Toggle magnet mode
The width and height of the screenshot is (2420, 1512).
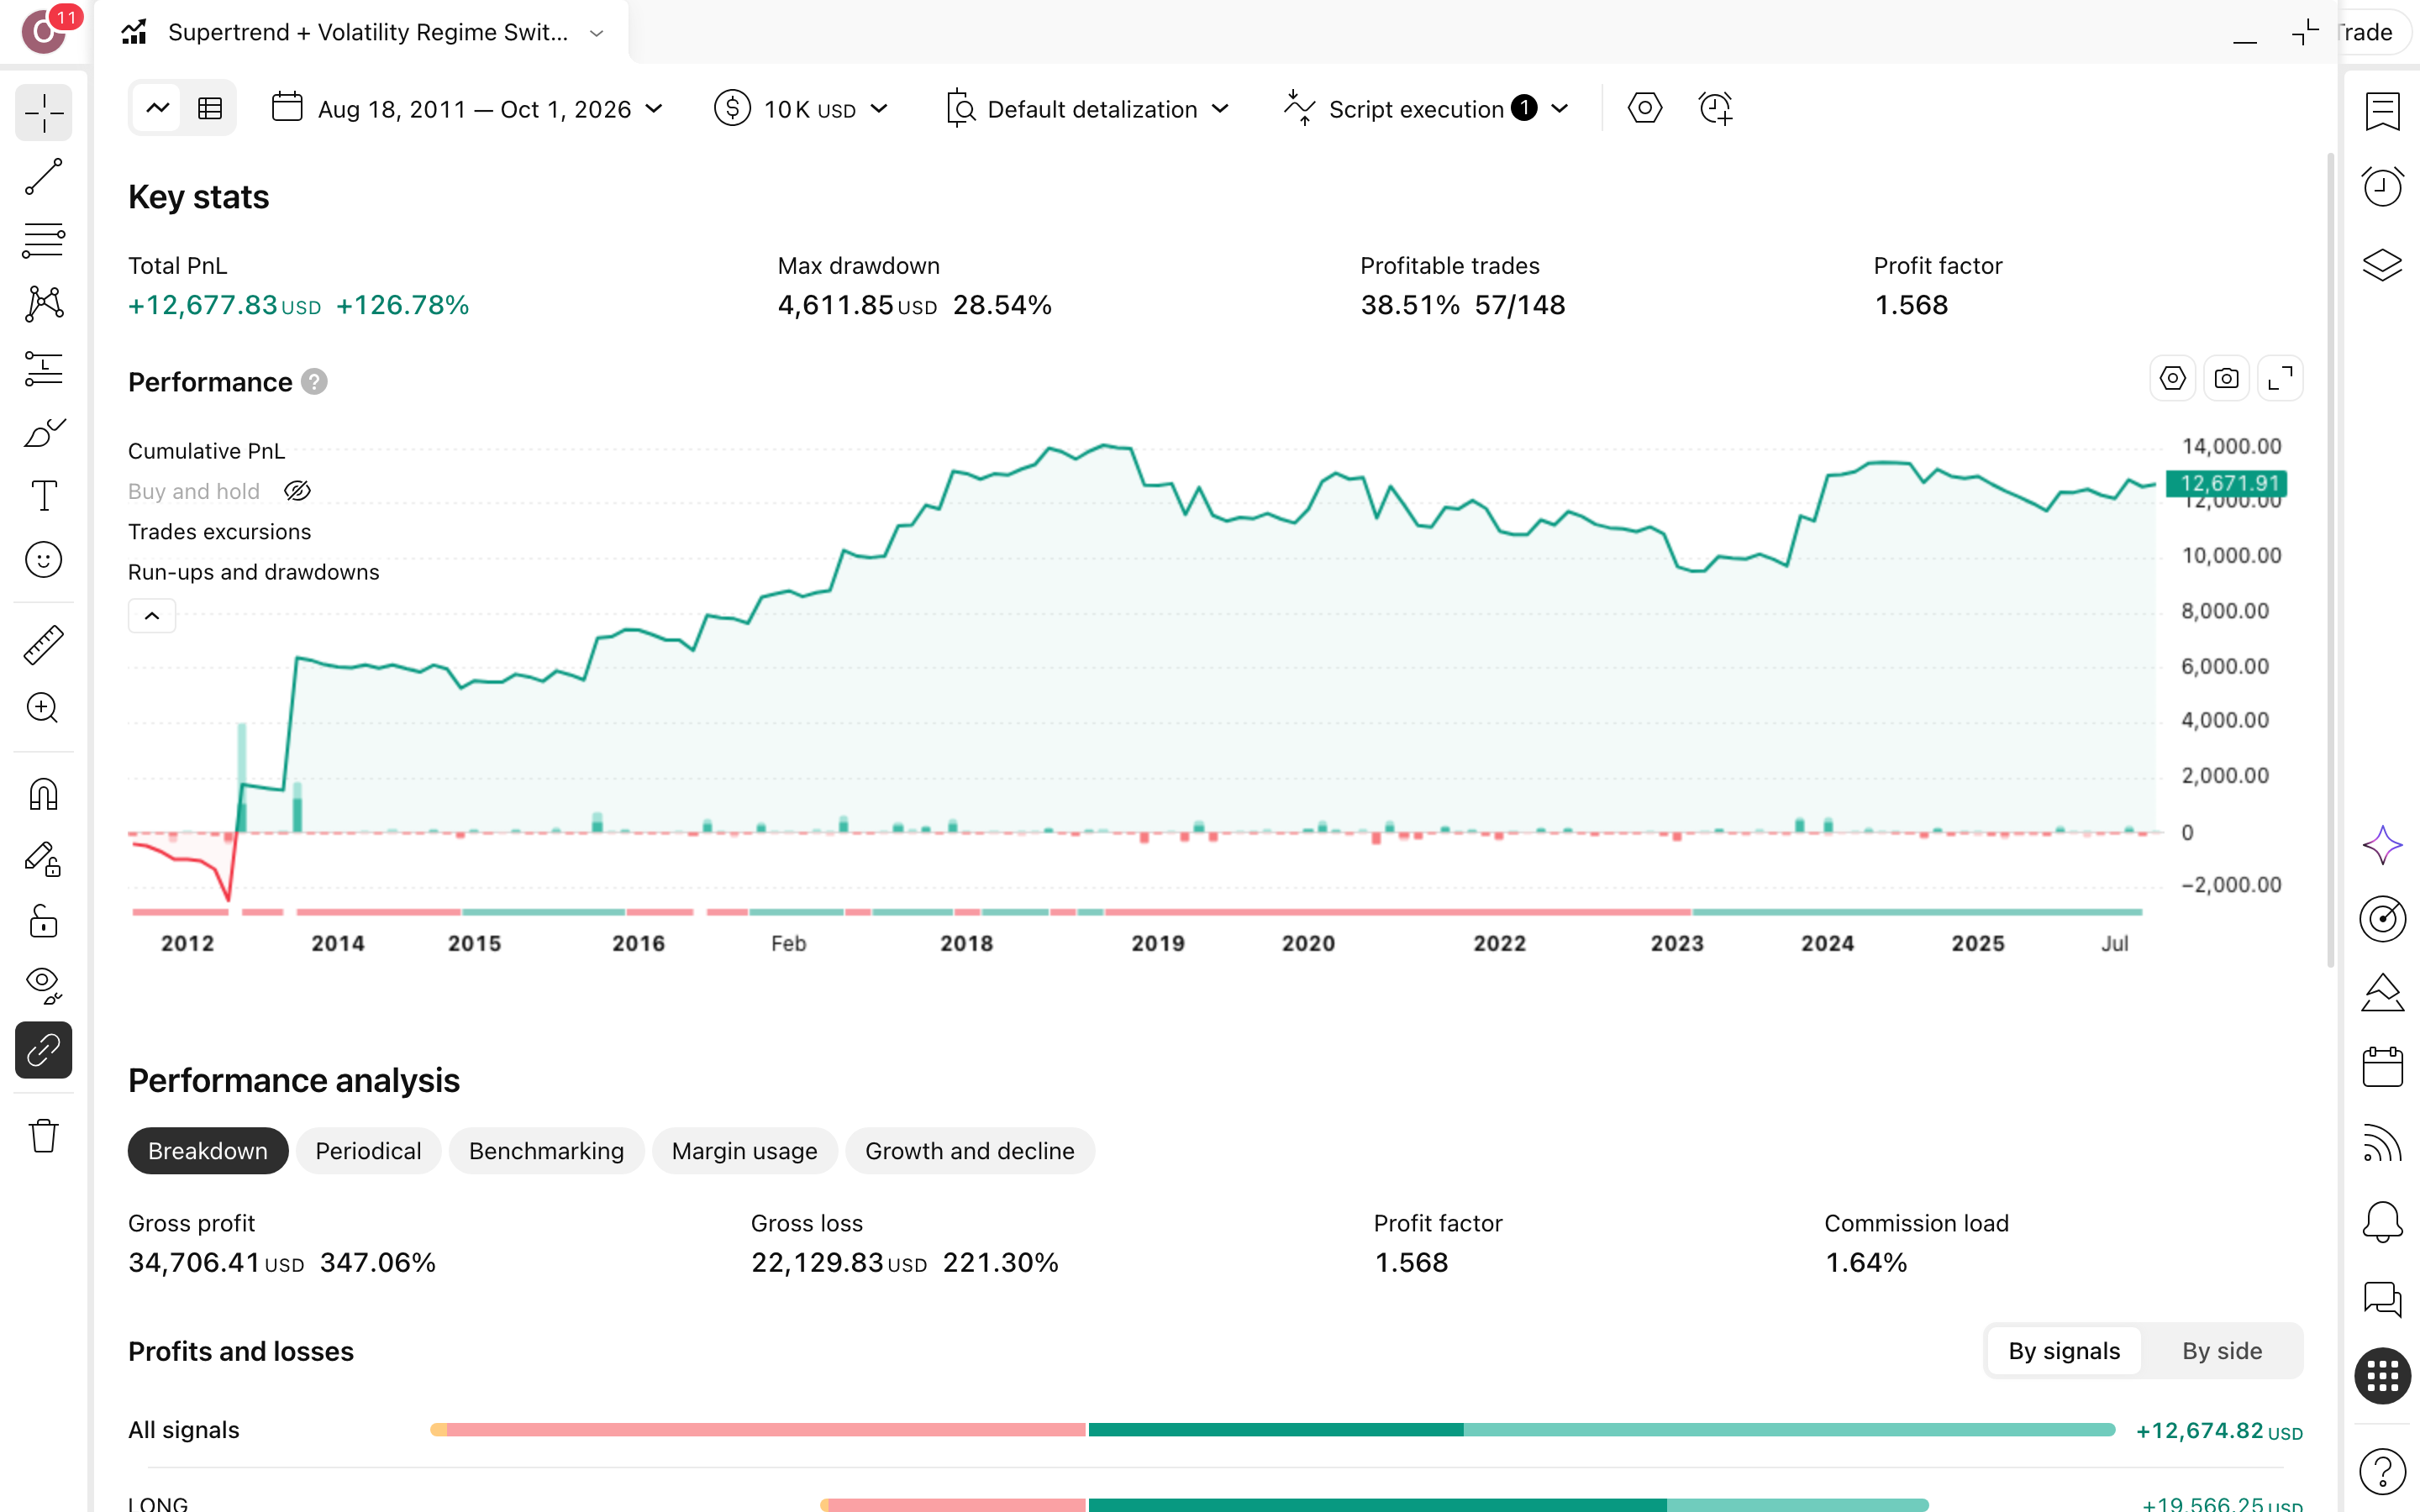[x=43, y=795]
